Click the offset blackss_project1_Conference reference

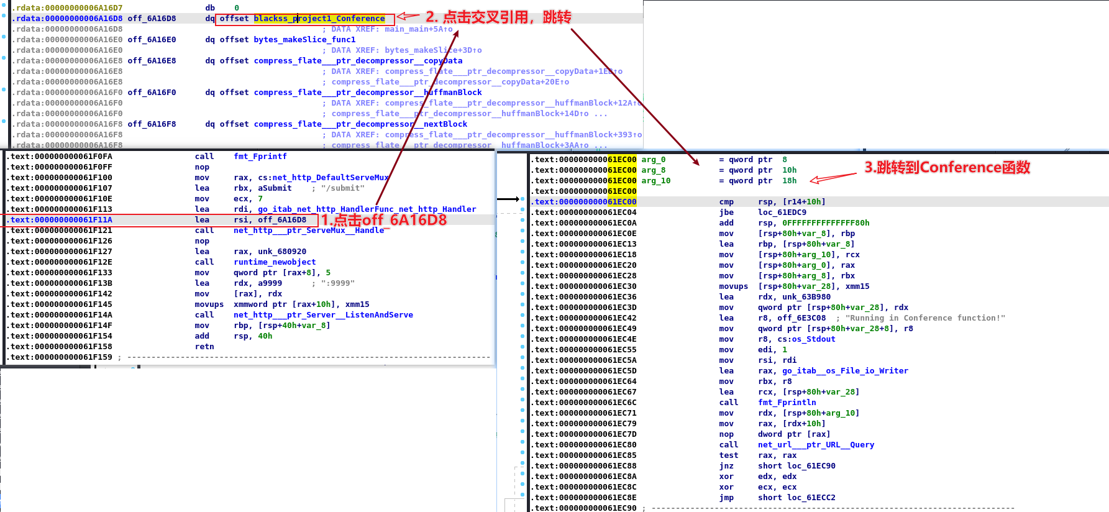coord(319,19)
